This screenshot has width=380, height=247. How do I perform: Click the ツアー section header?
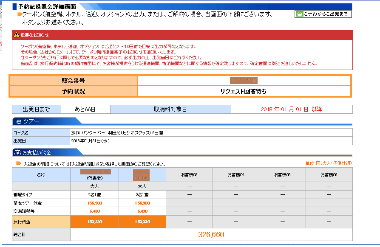(31, 121)
